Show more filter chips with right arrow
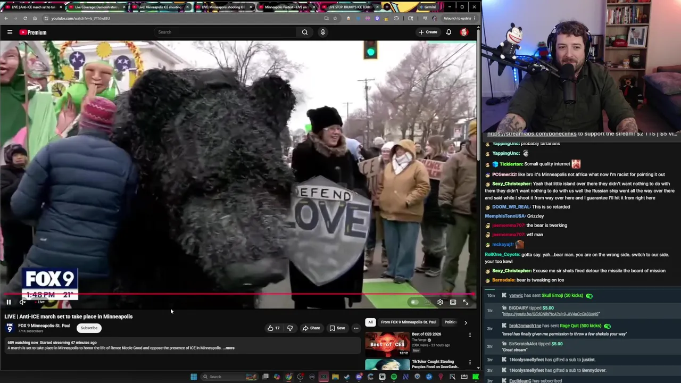 466,322
